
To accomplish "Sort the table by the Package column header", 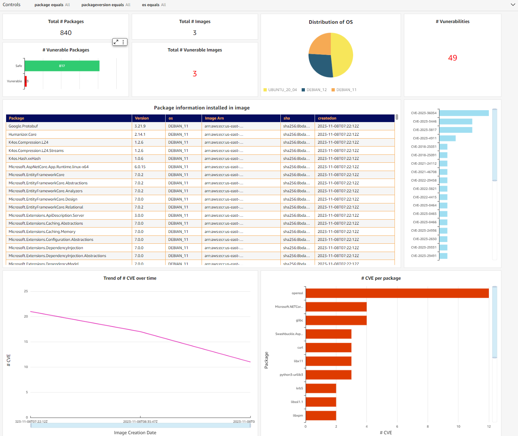I will (x=17, y=118).
